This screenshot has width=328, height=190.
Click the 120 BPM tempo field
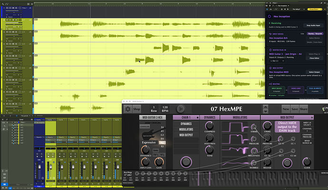click(x=165, y=109)
